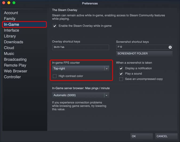
Task: Check Save an uncompressed copy
Action: coord(121,79)
